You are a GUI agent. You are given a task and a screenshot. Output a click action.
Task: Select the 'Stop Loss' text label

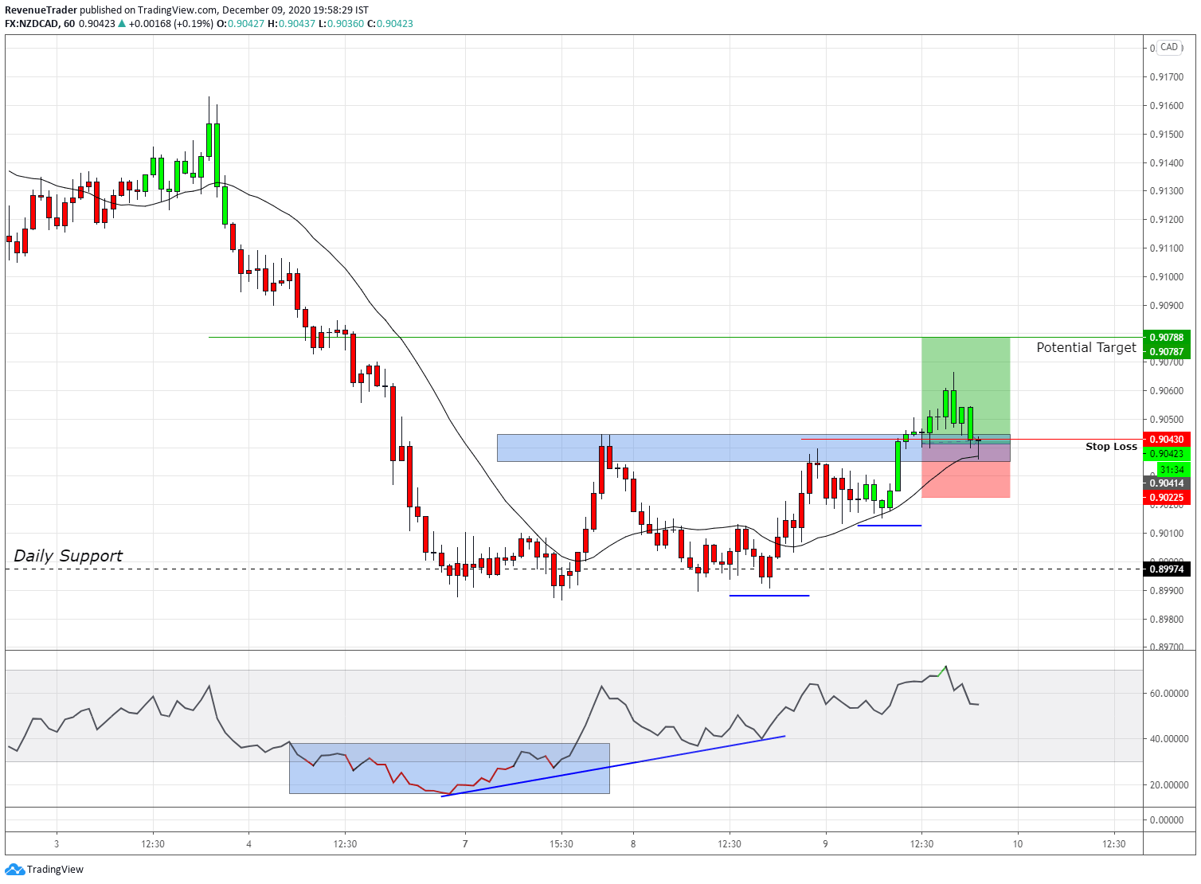point(1111,447)
